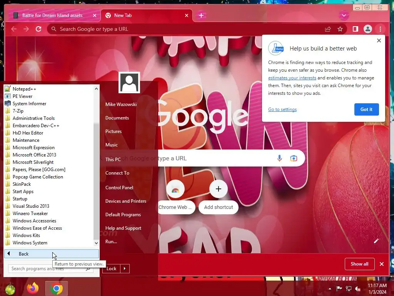
Task: Close the downloads bar
Action: [382, 264]
